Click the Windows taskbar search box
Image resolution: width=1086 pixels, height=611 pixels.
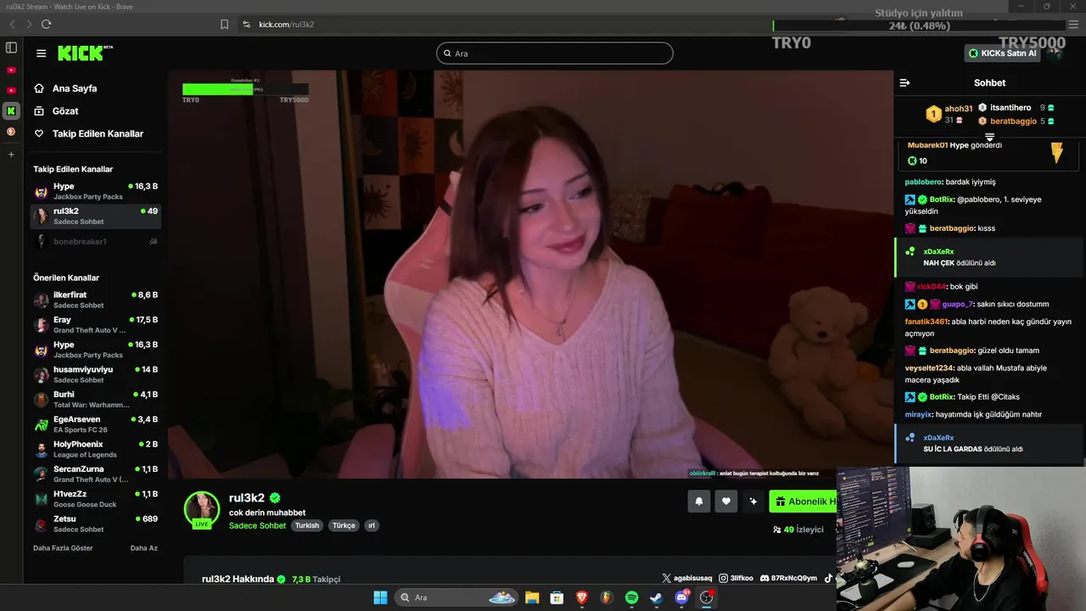click(x=458, y=597)
